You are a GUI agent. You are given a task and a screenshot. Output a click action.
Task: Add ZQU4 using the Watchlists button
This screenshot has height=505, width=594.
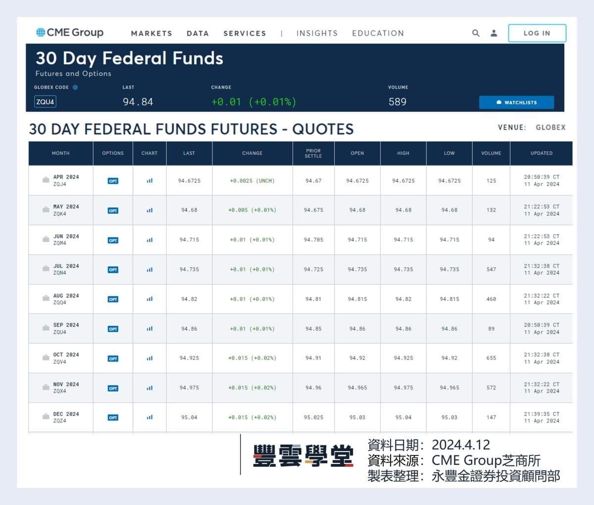tap(517, 102)
